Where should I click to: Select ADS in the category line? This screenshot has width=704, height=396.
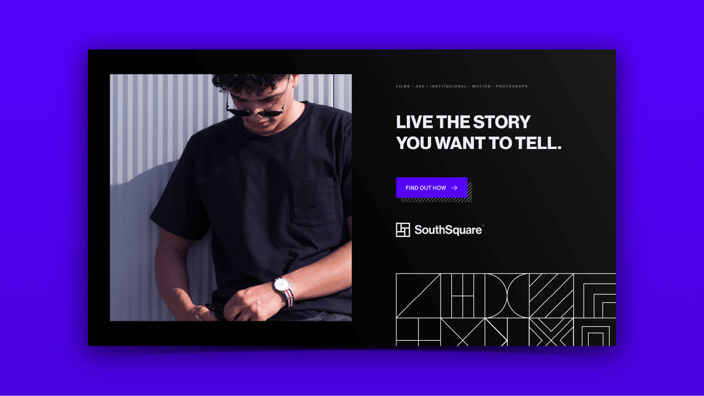click(x=420, y=86)
